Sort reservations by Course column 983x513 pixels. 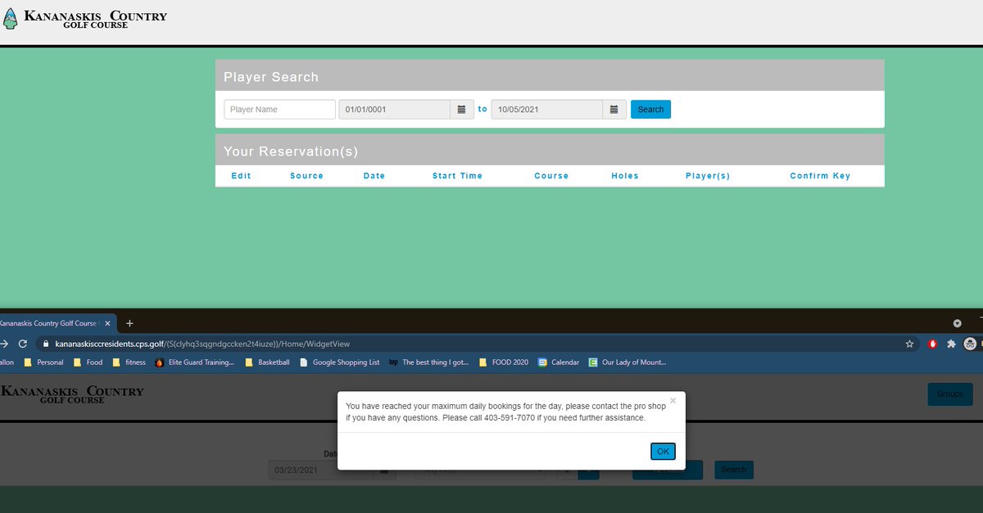(x=551, y=176)
